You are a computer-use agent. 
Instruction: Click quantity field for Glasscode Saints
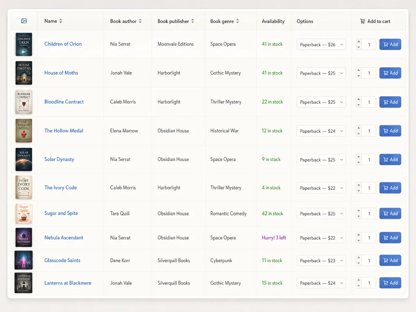pyautogui.click(x=369, y=261)
